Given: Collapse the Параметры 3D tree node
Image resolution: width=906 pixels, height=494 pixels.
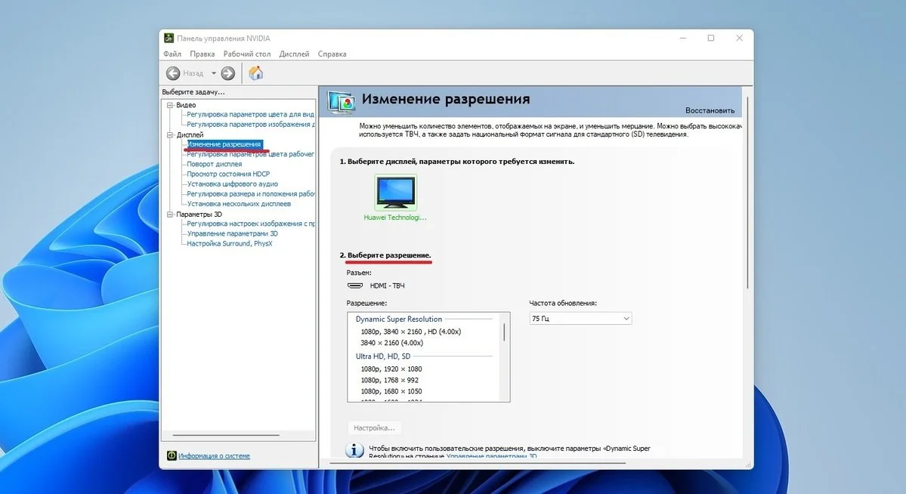Looking at the screenshot, I should click(170, 215).
